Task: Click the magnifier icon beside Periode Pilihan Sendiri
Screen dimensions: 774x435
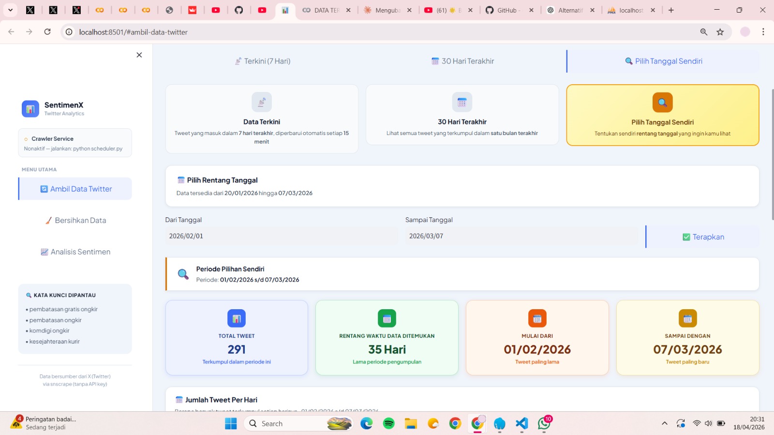Action: tap(183, 274)
